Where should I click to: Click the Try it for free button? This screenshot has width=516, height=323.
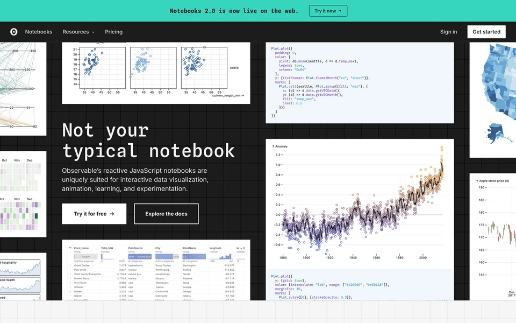[94, 214]
